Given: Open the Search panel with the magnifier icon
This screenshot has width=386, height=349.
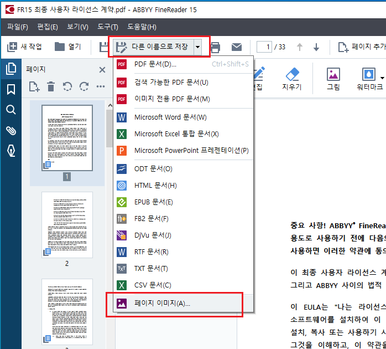Looking at the screenshot, I should (11, 110).
